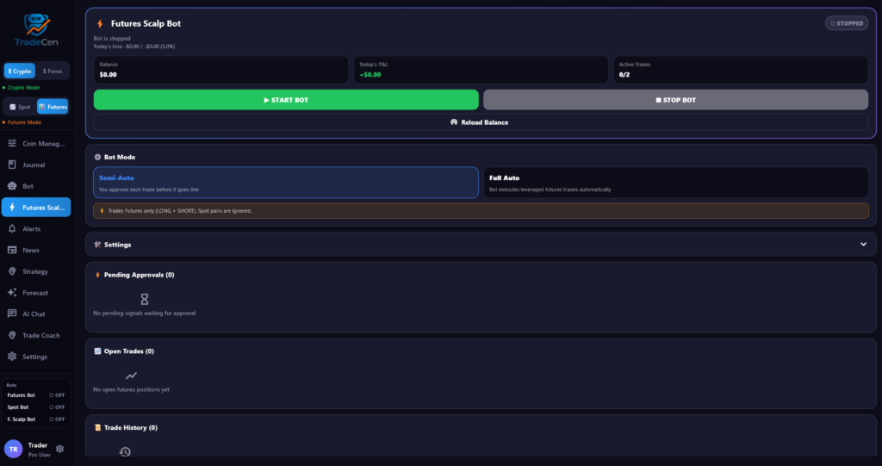Click 'No open futures positions yet'

pyautogui.click(x=131, y=389)
